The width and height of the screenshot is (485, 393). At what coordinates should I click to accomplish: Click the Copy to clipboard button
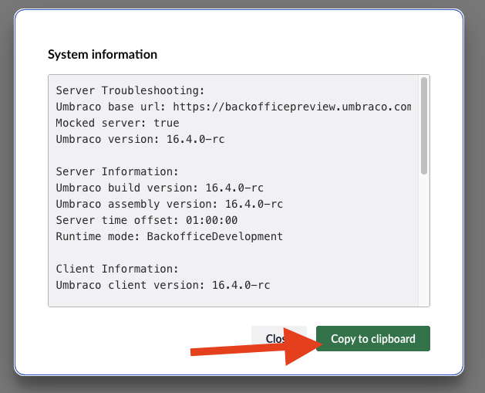coord(373,339)
